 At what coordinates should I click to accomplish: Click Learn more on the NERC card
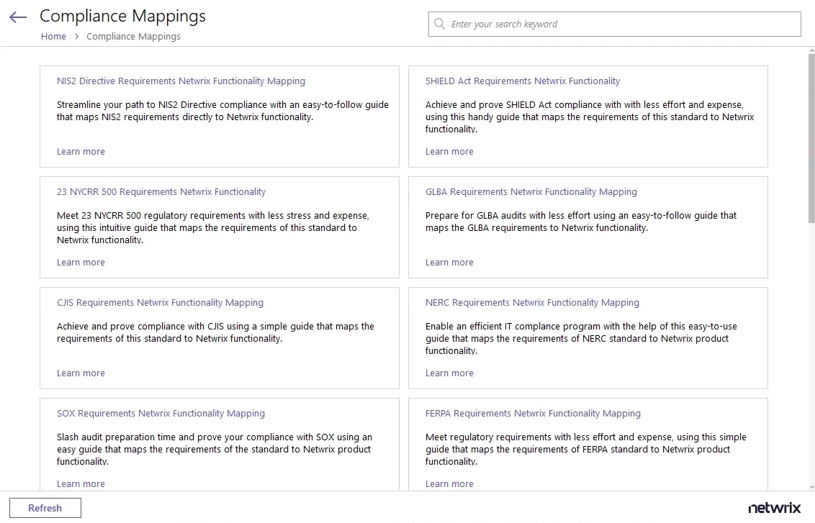pyautogui.click(x=449, y=373)
